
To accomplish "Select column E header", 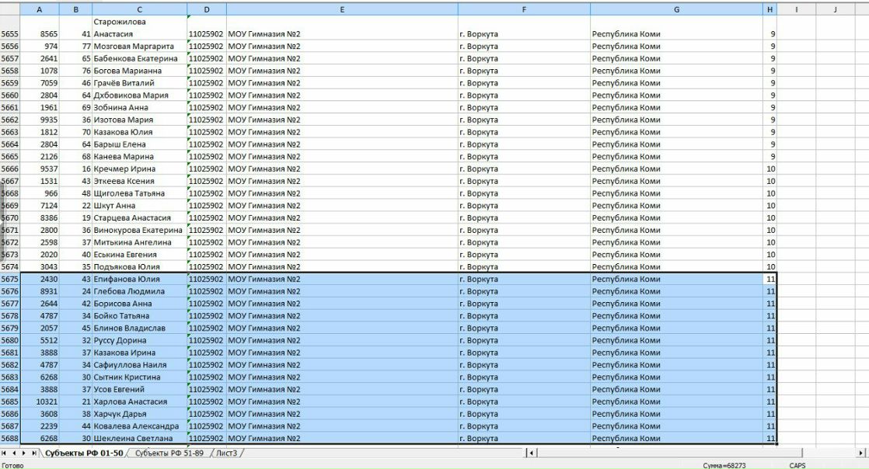I will 342,9.
